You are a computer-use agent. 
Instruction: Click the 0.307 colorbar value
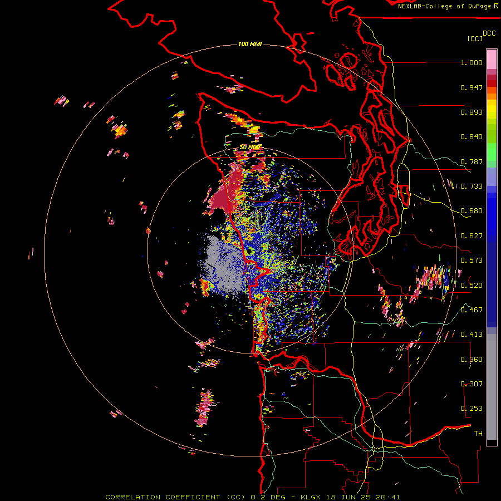[x=471, y=384]
